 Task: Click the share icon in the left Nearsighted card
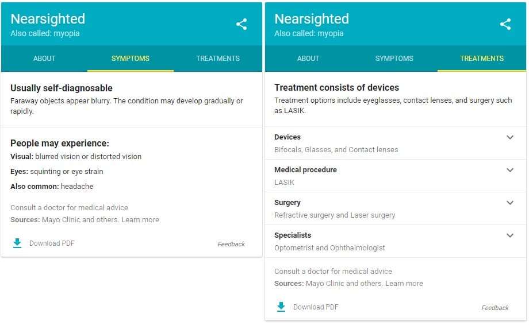pos(241,24)
